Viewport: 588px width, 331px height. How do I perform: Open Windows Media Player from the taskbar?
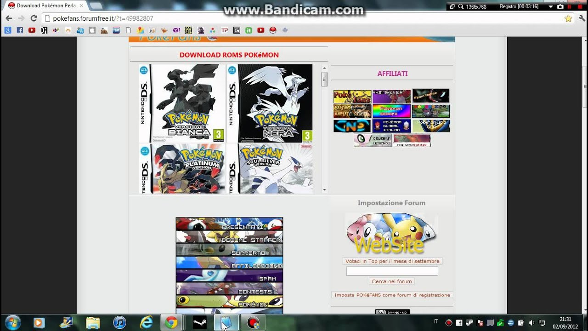39,323
